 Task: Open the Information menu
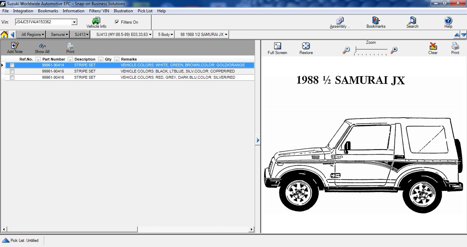point(74,11)
